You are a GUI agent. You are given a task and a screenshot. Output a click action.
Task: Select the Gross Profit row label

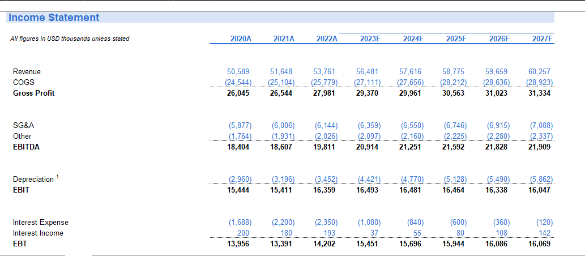[34, 93]
